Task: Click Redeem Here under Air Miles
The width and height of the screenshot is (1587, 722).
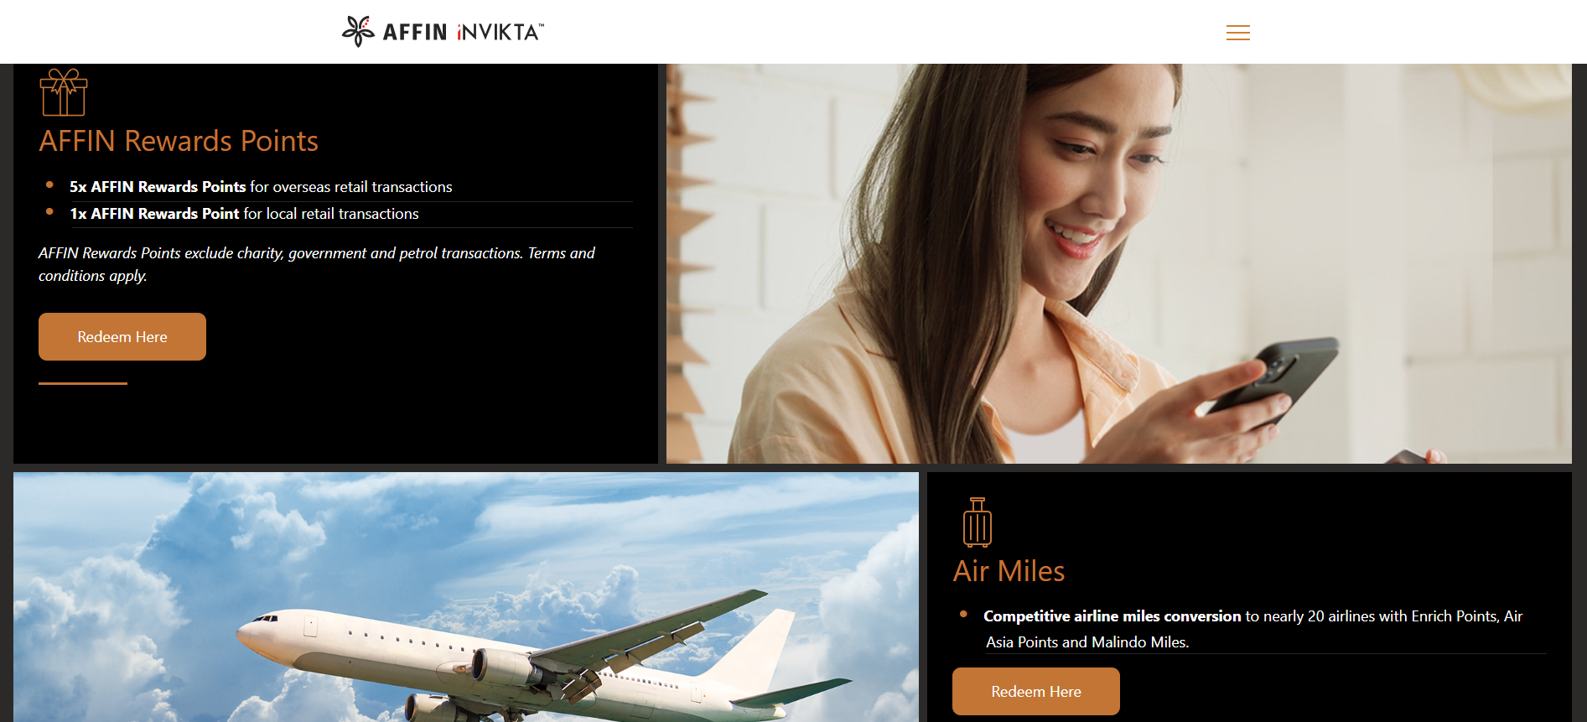Action: coord(1036,691)
